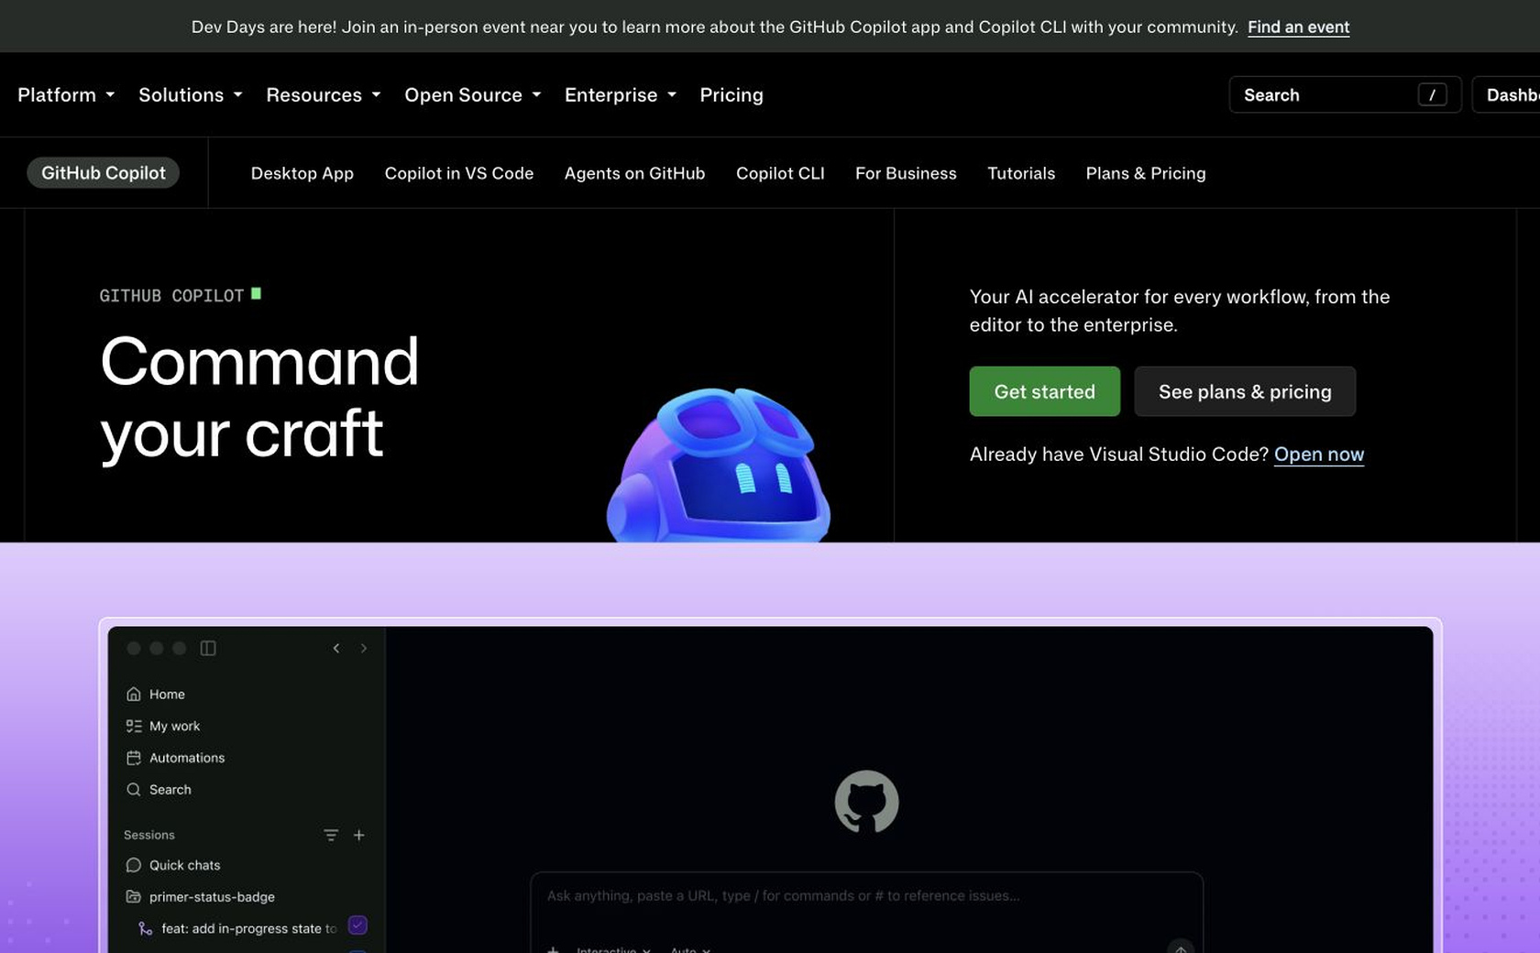Click the Home icon in the sidebar
Image resolution: width=1540 pixels, height=953 pixels.
(x=134, y=694)
